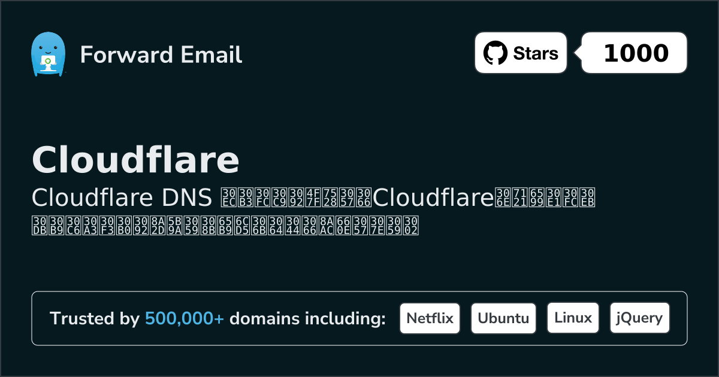This screenshot has width=719, height=377.
Task: Click the "Trusted by" text
Action: (94, 319)
